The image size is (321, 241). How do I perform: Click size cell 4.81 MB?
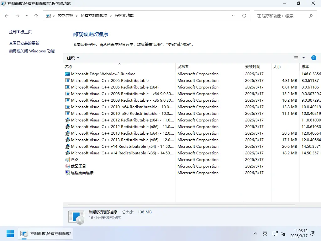[x=289, y=81]
